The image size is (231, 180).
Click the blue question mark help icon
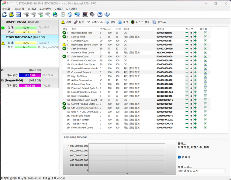click(100, 15)
